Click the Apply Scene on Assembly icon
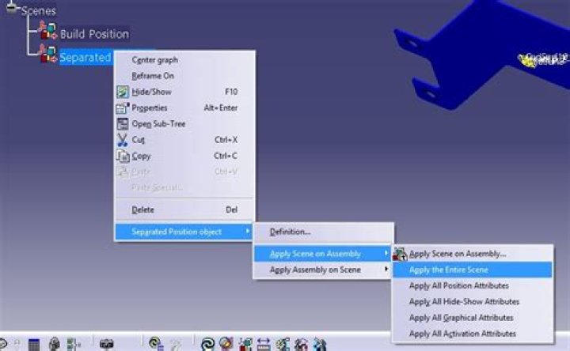 (400, 254)
